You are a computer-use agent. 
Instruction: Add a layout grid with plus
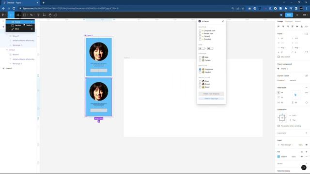point(307,133)
